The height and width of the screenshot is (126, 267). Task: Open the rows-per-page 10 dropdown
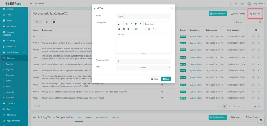coord(37,22)
